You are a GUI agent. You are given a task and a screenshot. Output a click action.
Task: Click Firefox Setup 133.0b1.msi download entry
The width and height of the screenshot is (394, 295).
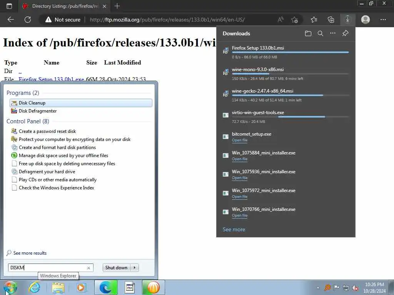coord(286,52)
